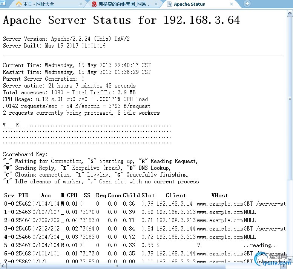This screenshot has width=293, height=269.
Task: Click the VHost column header
Action: (x=219, y=195)
